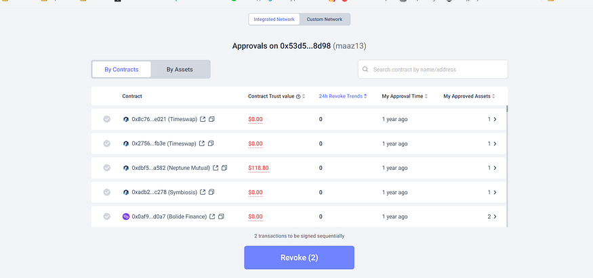Toggle checkbox for Neptune Mutual row
This screenshot has width=593, height=278.
pos(107,168)
